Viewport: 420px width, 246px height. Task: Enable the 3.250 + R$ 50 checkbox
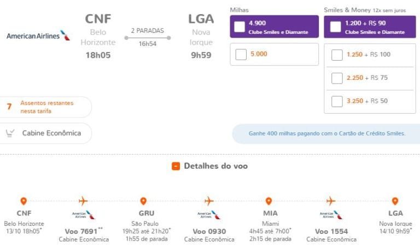coord(337,101)
